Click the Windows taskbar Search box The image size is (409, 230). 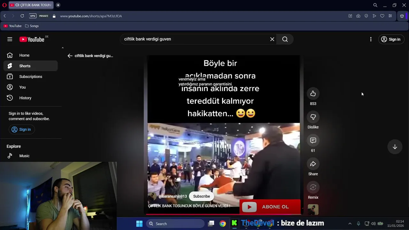pos(175,224)
